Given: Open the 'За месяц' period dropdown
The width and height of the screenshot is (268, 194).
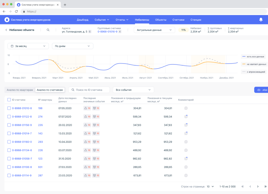Looking at the screenshot, I should coord(28,46).
